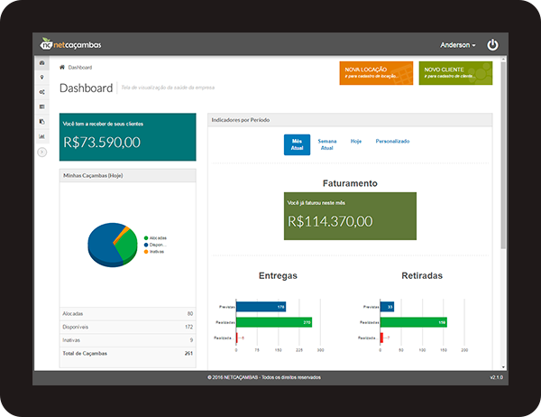Open the card/list sidebar icon

(x=41, y=107)
